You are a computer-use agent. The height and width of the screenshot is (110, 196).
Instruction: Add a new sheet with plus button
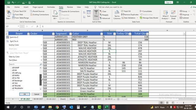click(x=118, y=99)
